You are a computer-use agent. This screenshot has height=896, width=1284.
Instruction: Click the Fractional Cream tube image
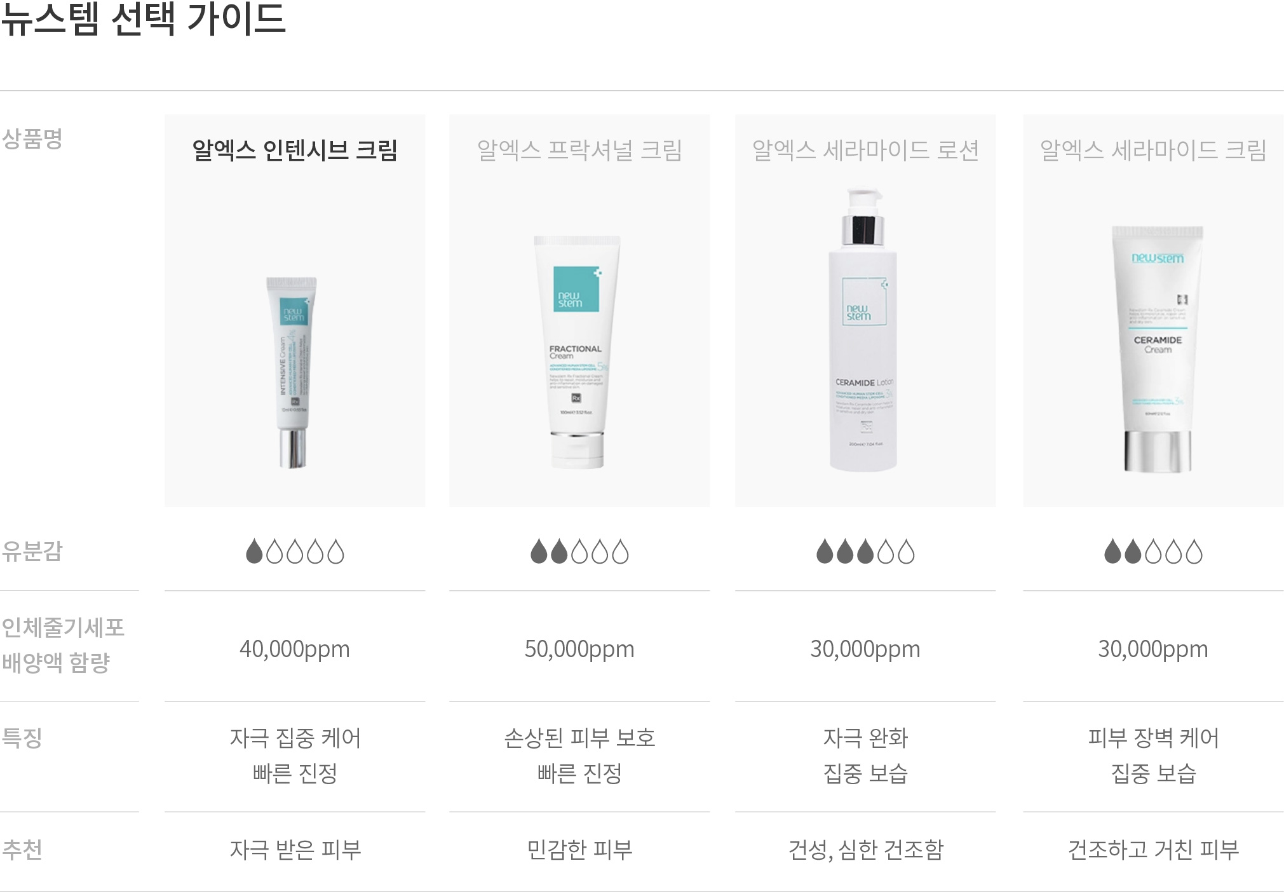pyautogui.click(x=577, y=353)
